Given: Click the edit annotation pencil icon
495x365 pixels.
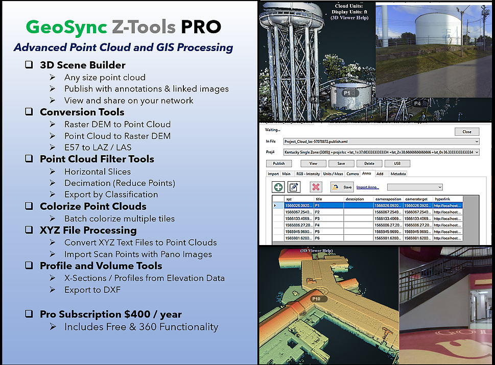Looking at the screenshot, I should [294, 187].
